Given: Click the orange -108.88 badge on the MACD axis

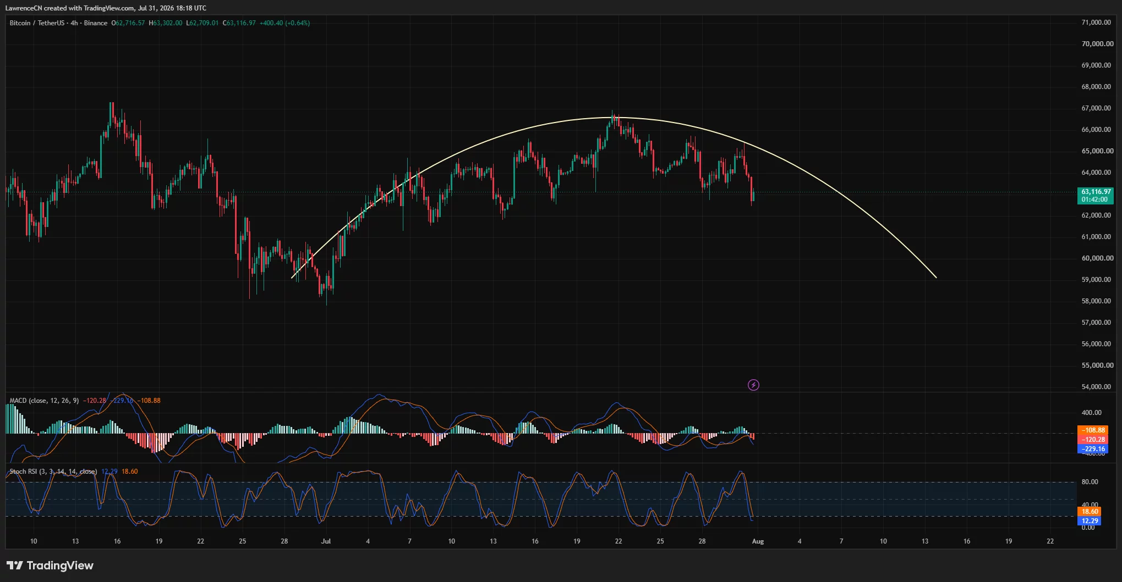Looking at the screenshot, I should click(1092, 430).
